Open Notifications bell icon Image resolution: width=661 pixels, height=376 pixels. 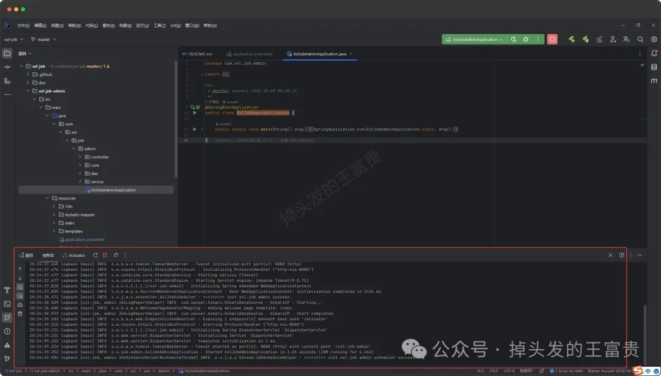[654, 53]
